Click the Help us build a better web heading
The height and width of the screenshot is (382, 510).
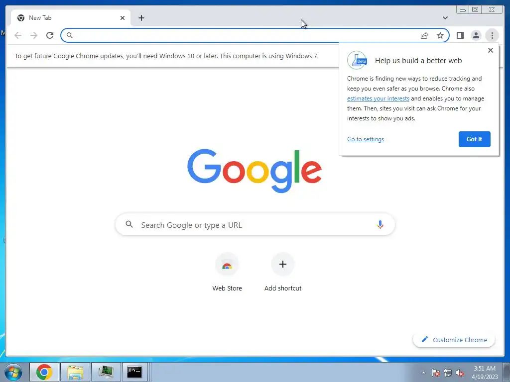point(418,60)
